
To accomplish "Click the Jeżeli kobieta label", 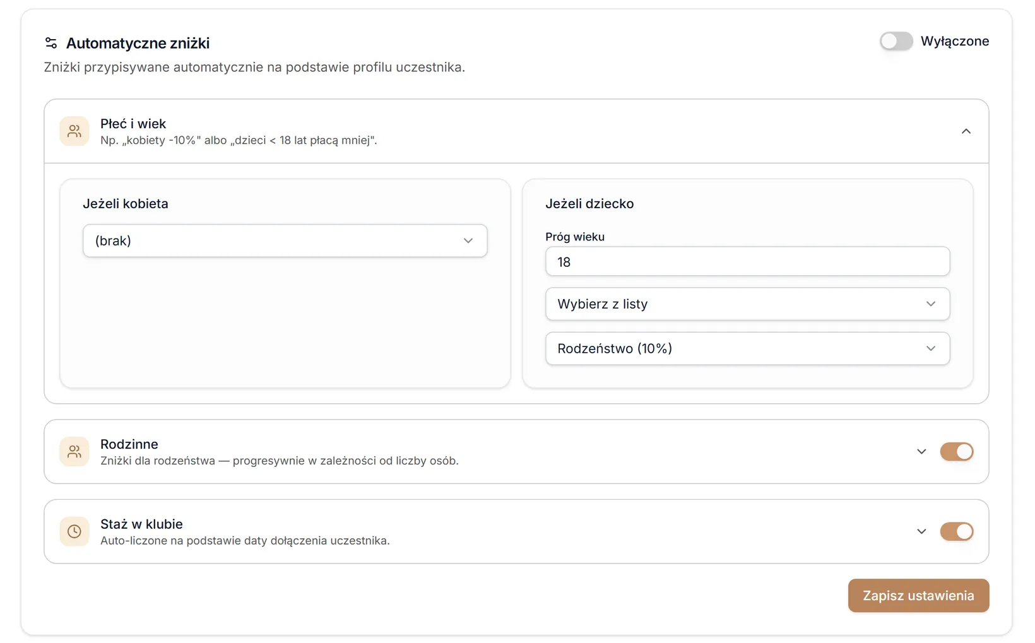I will 126,204.
